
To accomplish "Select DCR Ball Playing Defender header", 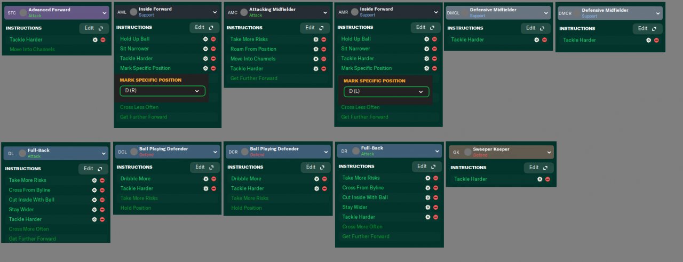I will point(277,152).
